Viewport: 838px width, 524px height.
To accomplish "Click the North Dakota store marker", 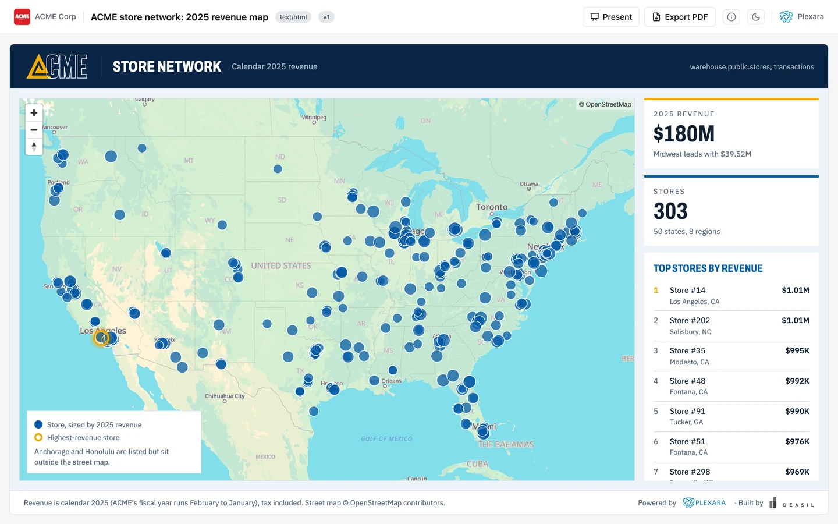I will [278, 169].
